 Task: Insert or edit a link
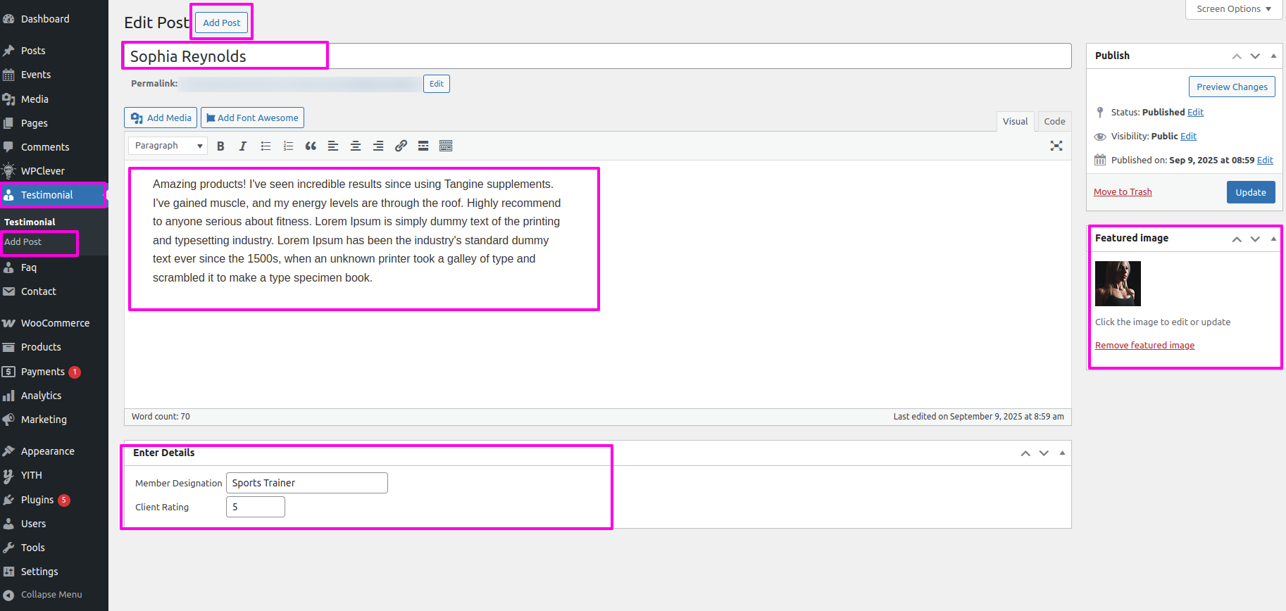pos(401,146)
